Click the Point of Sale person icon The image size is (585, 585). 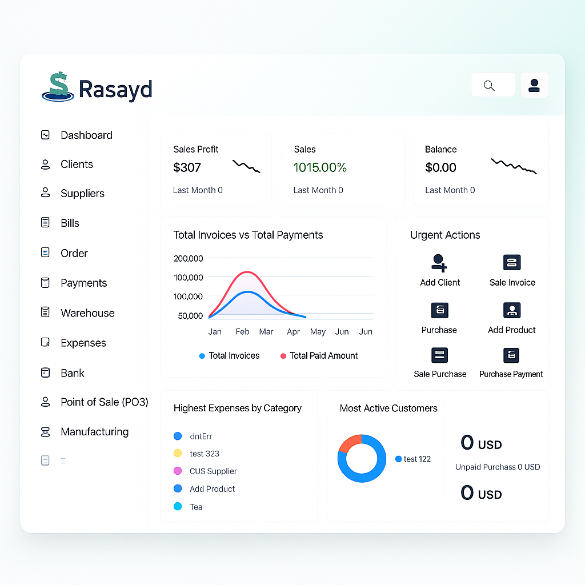coord(45,402)
